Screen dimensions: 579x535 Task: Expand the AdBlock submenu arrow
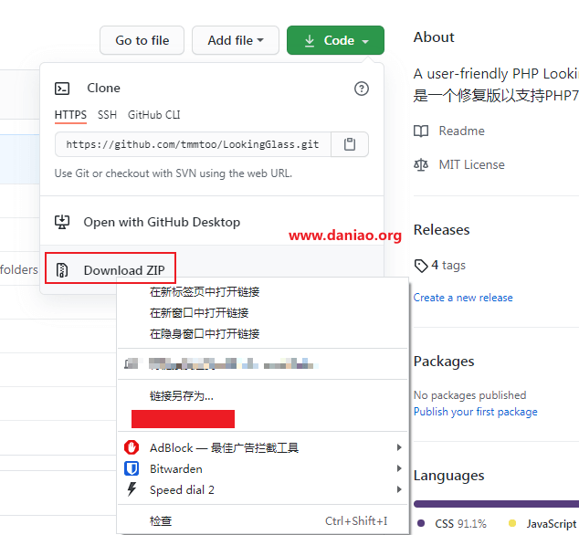tap(399, 447)
